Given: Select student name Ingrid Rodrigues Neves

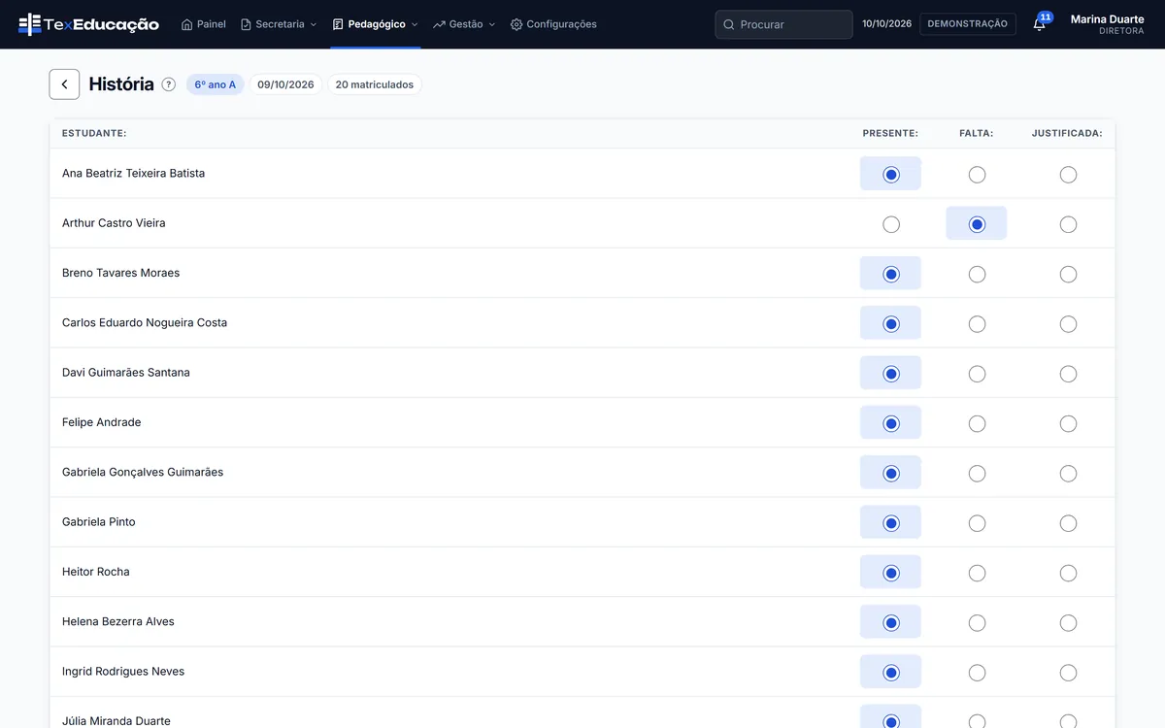Looking at the screenshot, I should pyautogui.click(x=123, y=672).
